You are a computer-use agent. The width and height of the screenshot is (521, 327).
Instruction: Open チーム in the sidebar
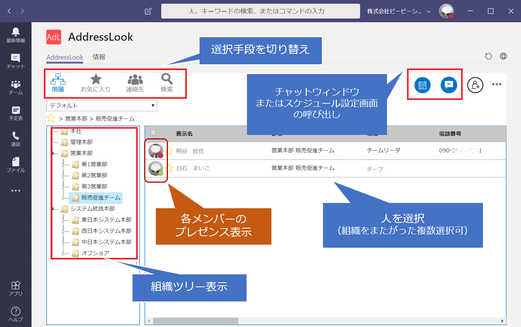point(16,87)
